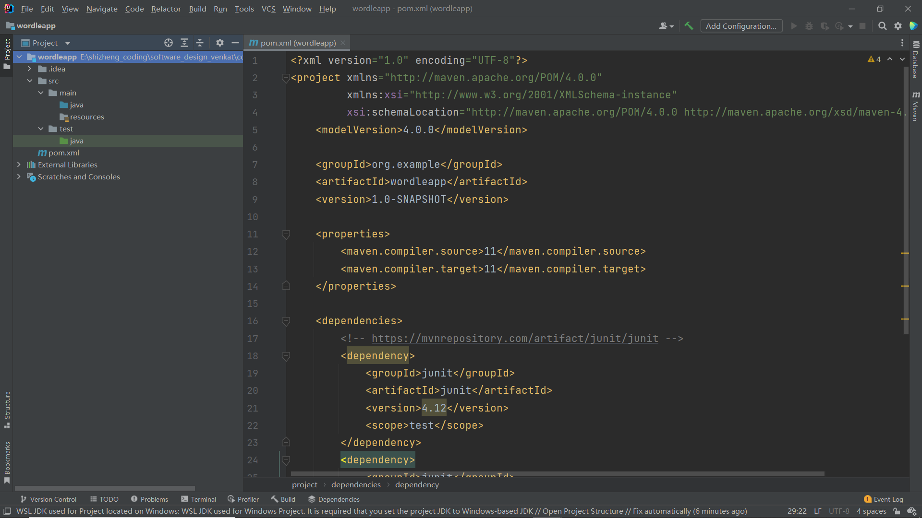Open the VCS menu

click(268, 9)
